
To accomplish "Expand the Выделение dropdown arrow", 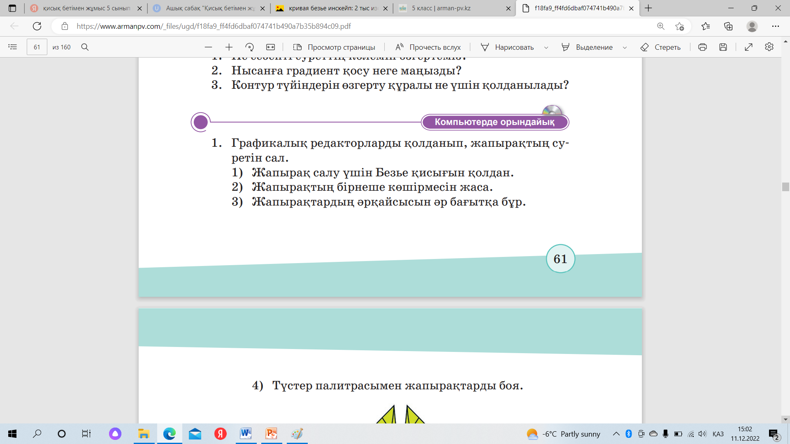I will (625, 48).
